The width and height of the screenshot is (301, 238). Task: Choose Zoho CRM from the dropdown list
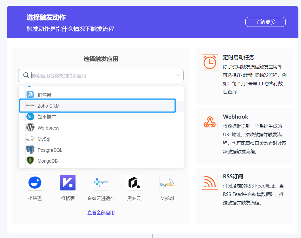(x=101, y=106)
